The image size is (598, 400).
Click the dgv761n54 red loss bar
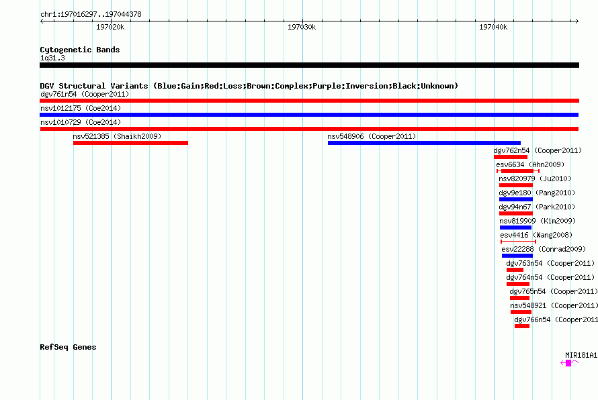309,101
